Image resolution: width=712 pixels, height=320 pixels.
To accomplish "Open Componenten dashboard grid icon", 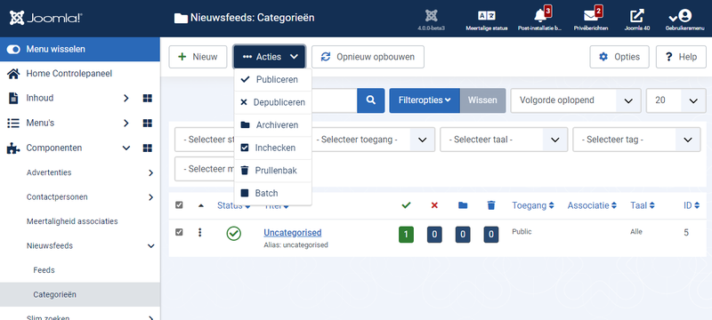I will (x=147, y=148).
